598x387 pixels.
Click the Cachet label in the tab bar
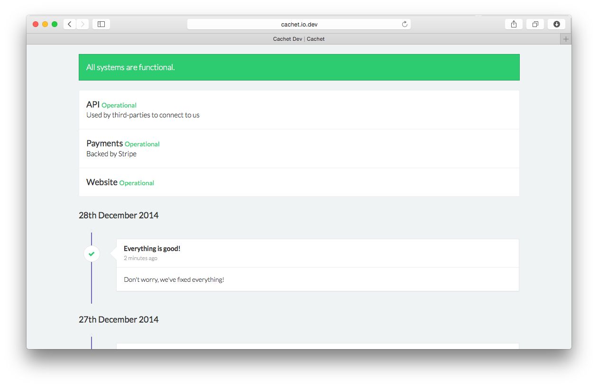(x=315, y=39)
